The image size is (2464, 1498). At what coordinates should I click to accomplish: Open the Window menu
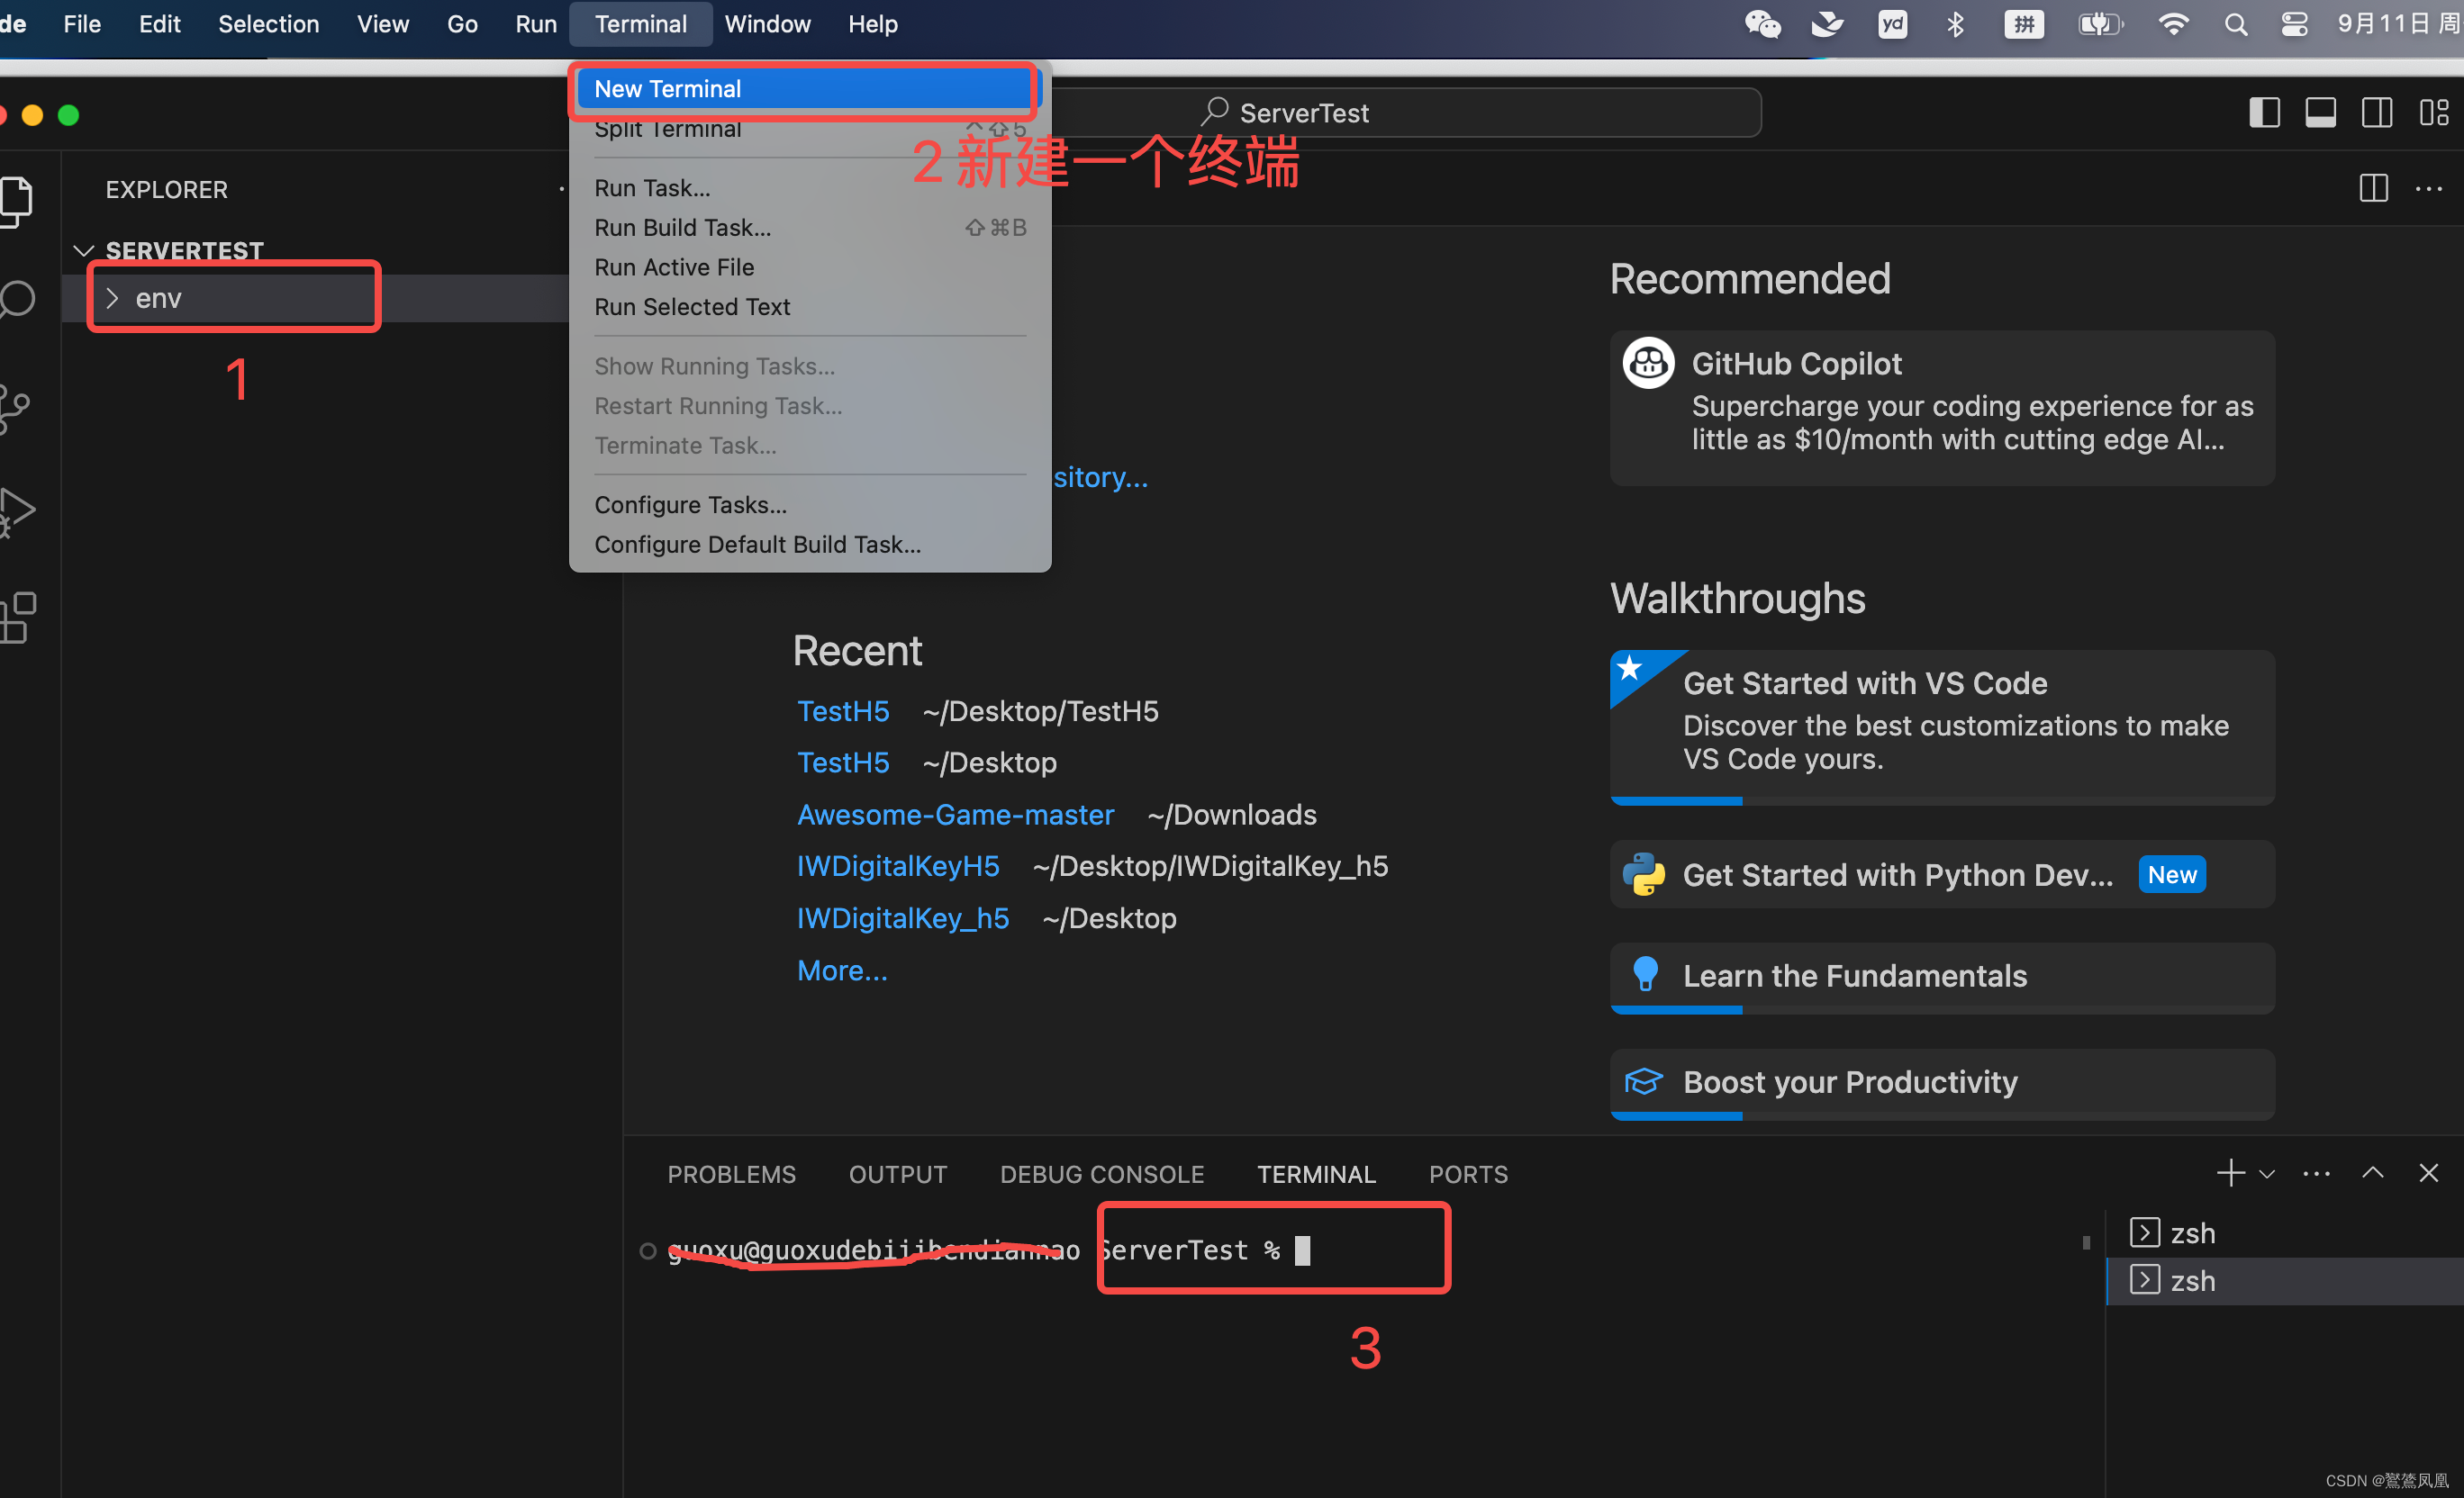coord(767,24)
